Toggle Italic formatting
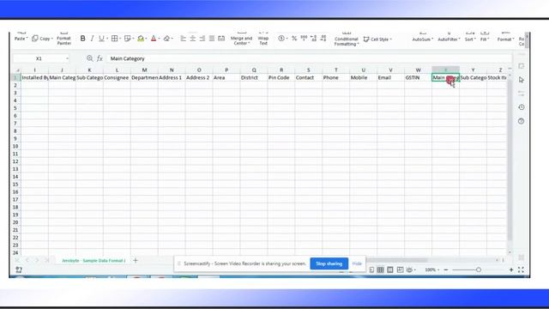 [x=92, y=39]
